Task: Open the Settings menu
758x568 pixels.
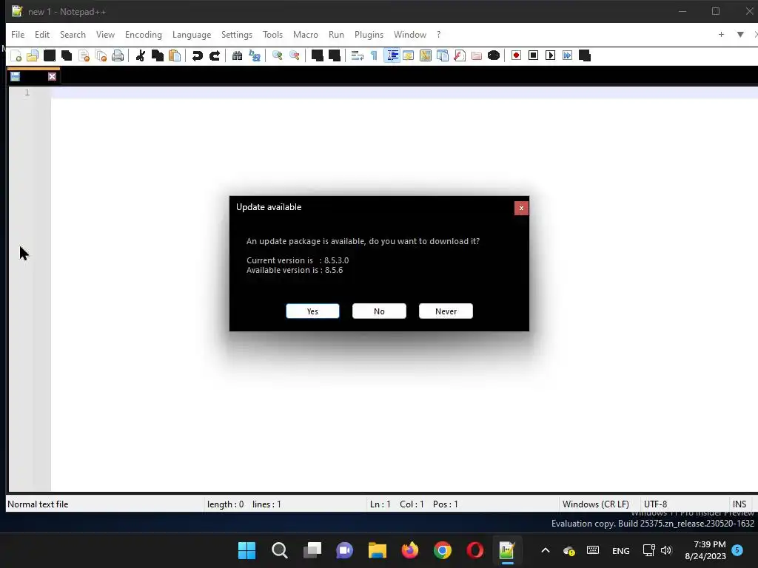Action: pyautogui.click(x=236, y=35)
